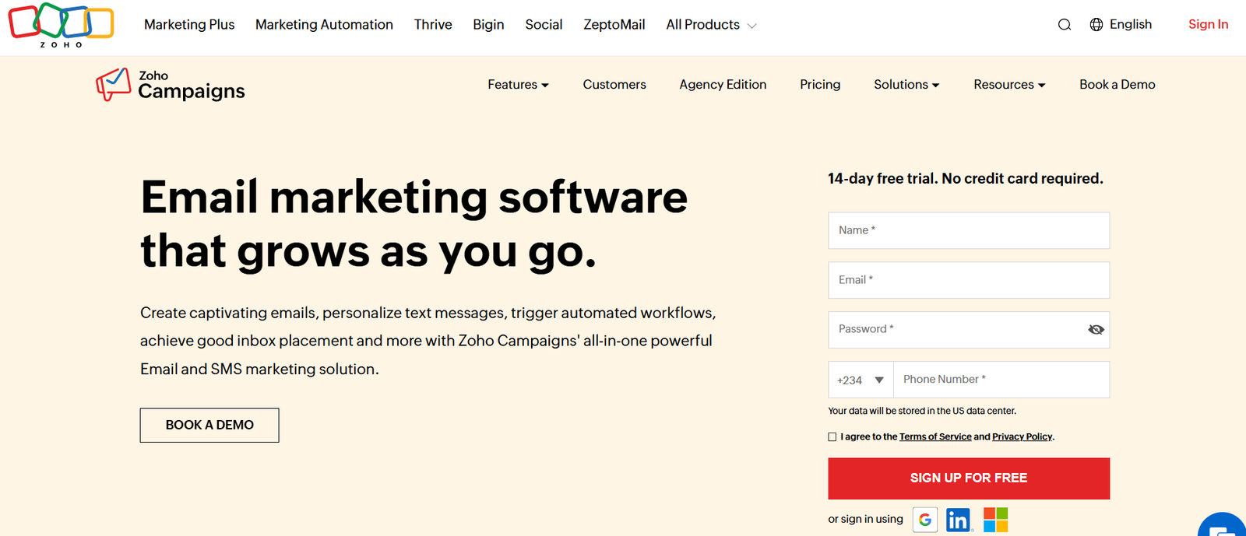The image size is (1246, 536).
Task: Click the SIGN UP FOR FREE button
Action: 968,478
